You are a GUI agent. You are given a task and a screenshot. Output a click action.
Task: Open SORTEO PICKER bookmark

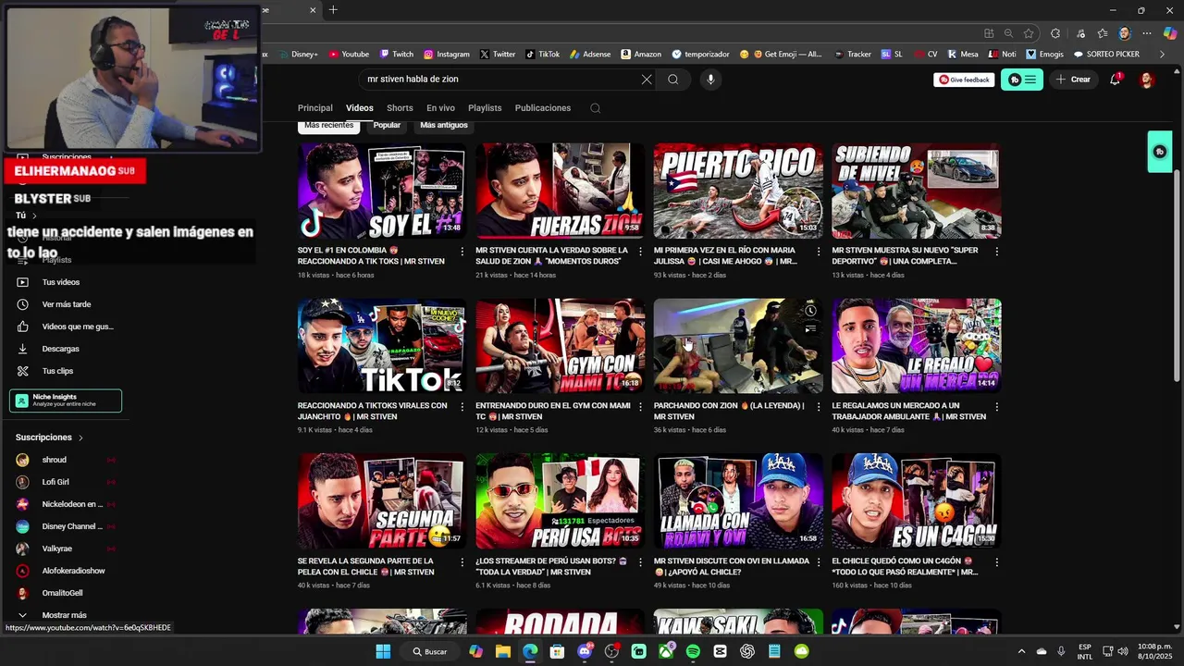1106,55
